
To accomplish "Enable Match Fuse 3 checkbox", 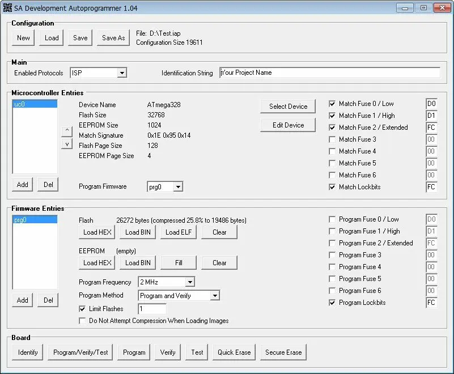I will (332, 139).
